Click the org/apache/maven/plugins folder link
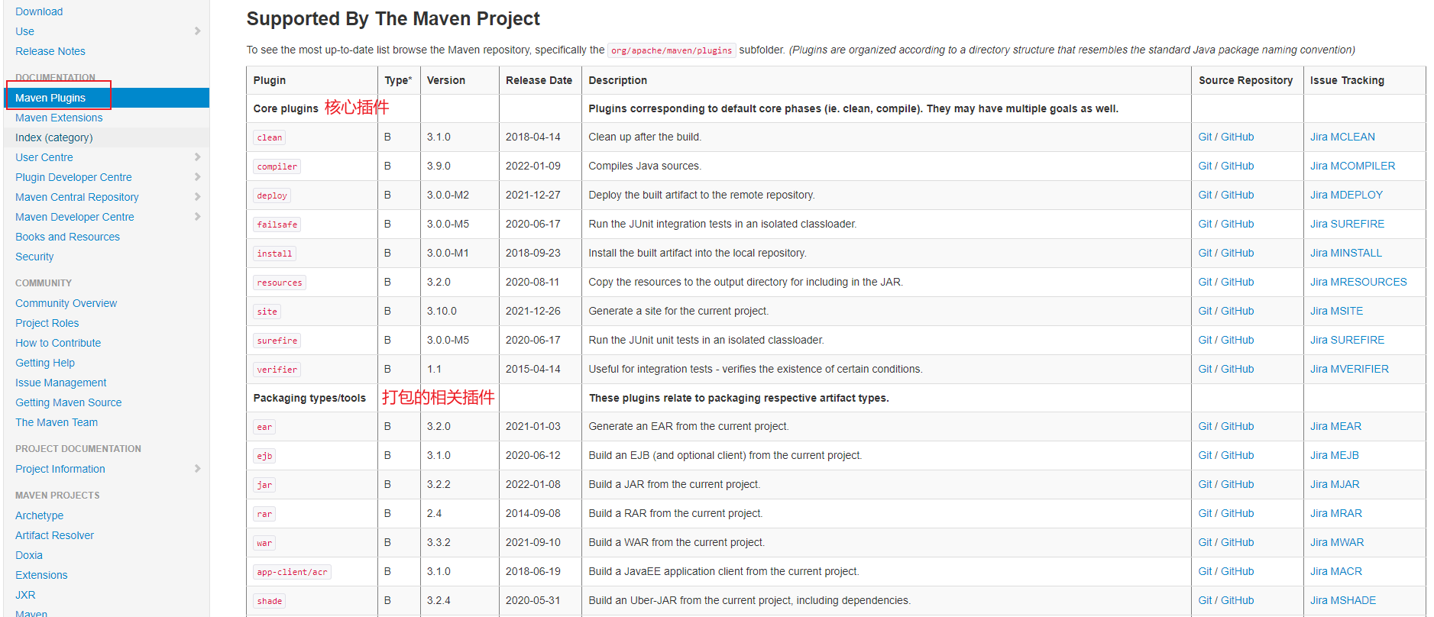The image size is (1434, 617). coord(672,50)
